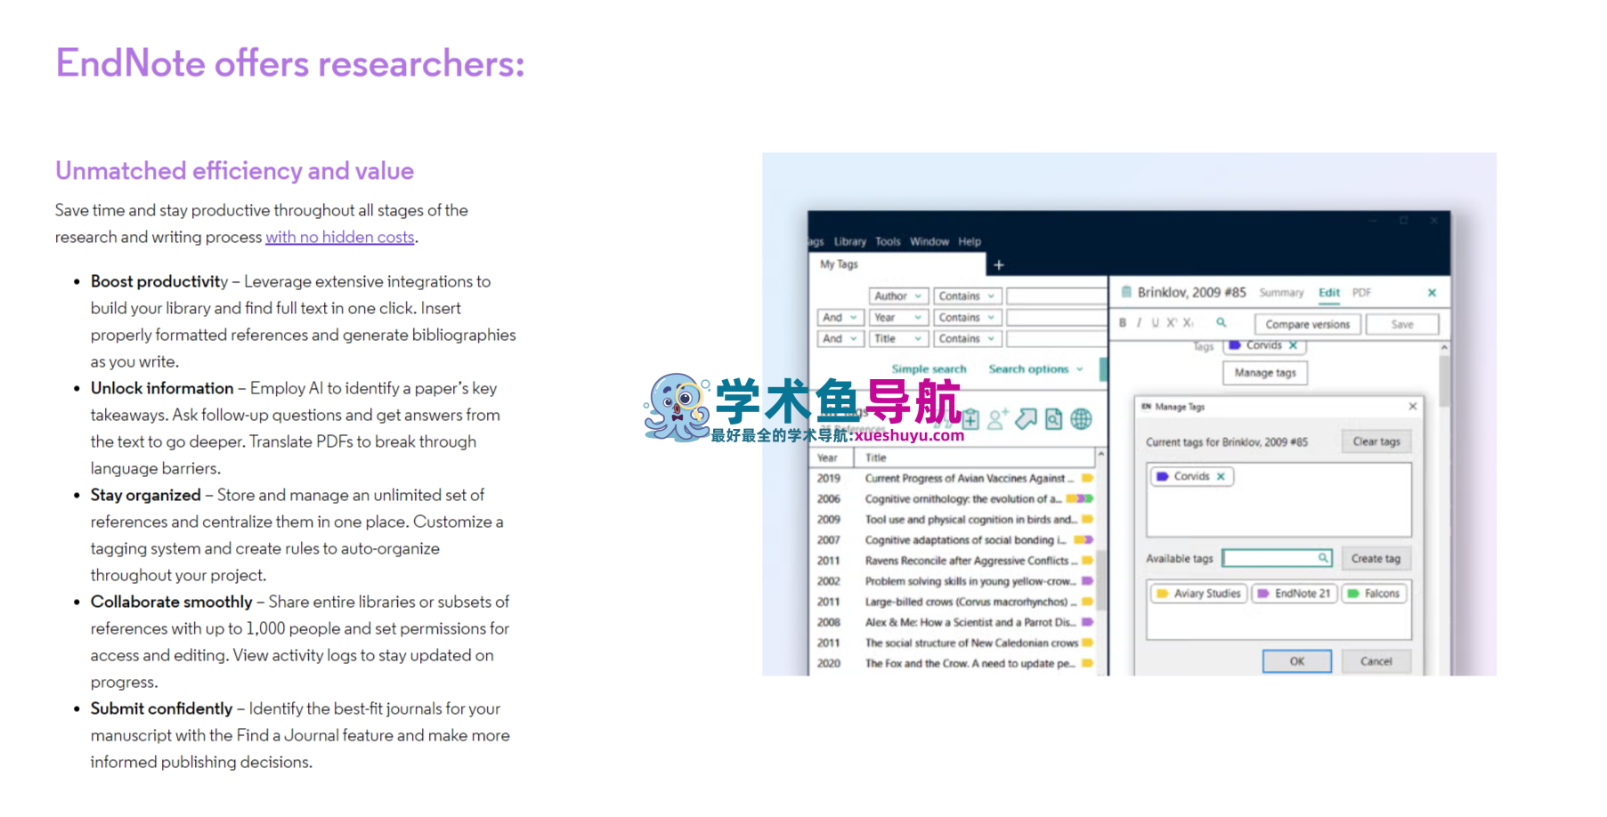The image size is (1607, 817).
Task: Click the magnifier in the Available tags field
Action: (1323, 558)
